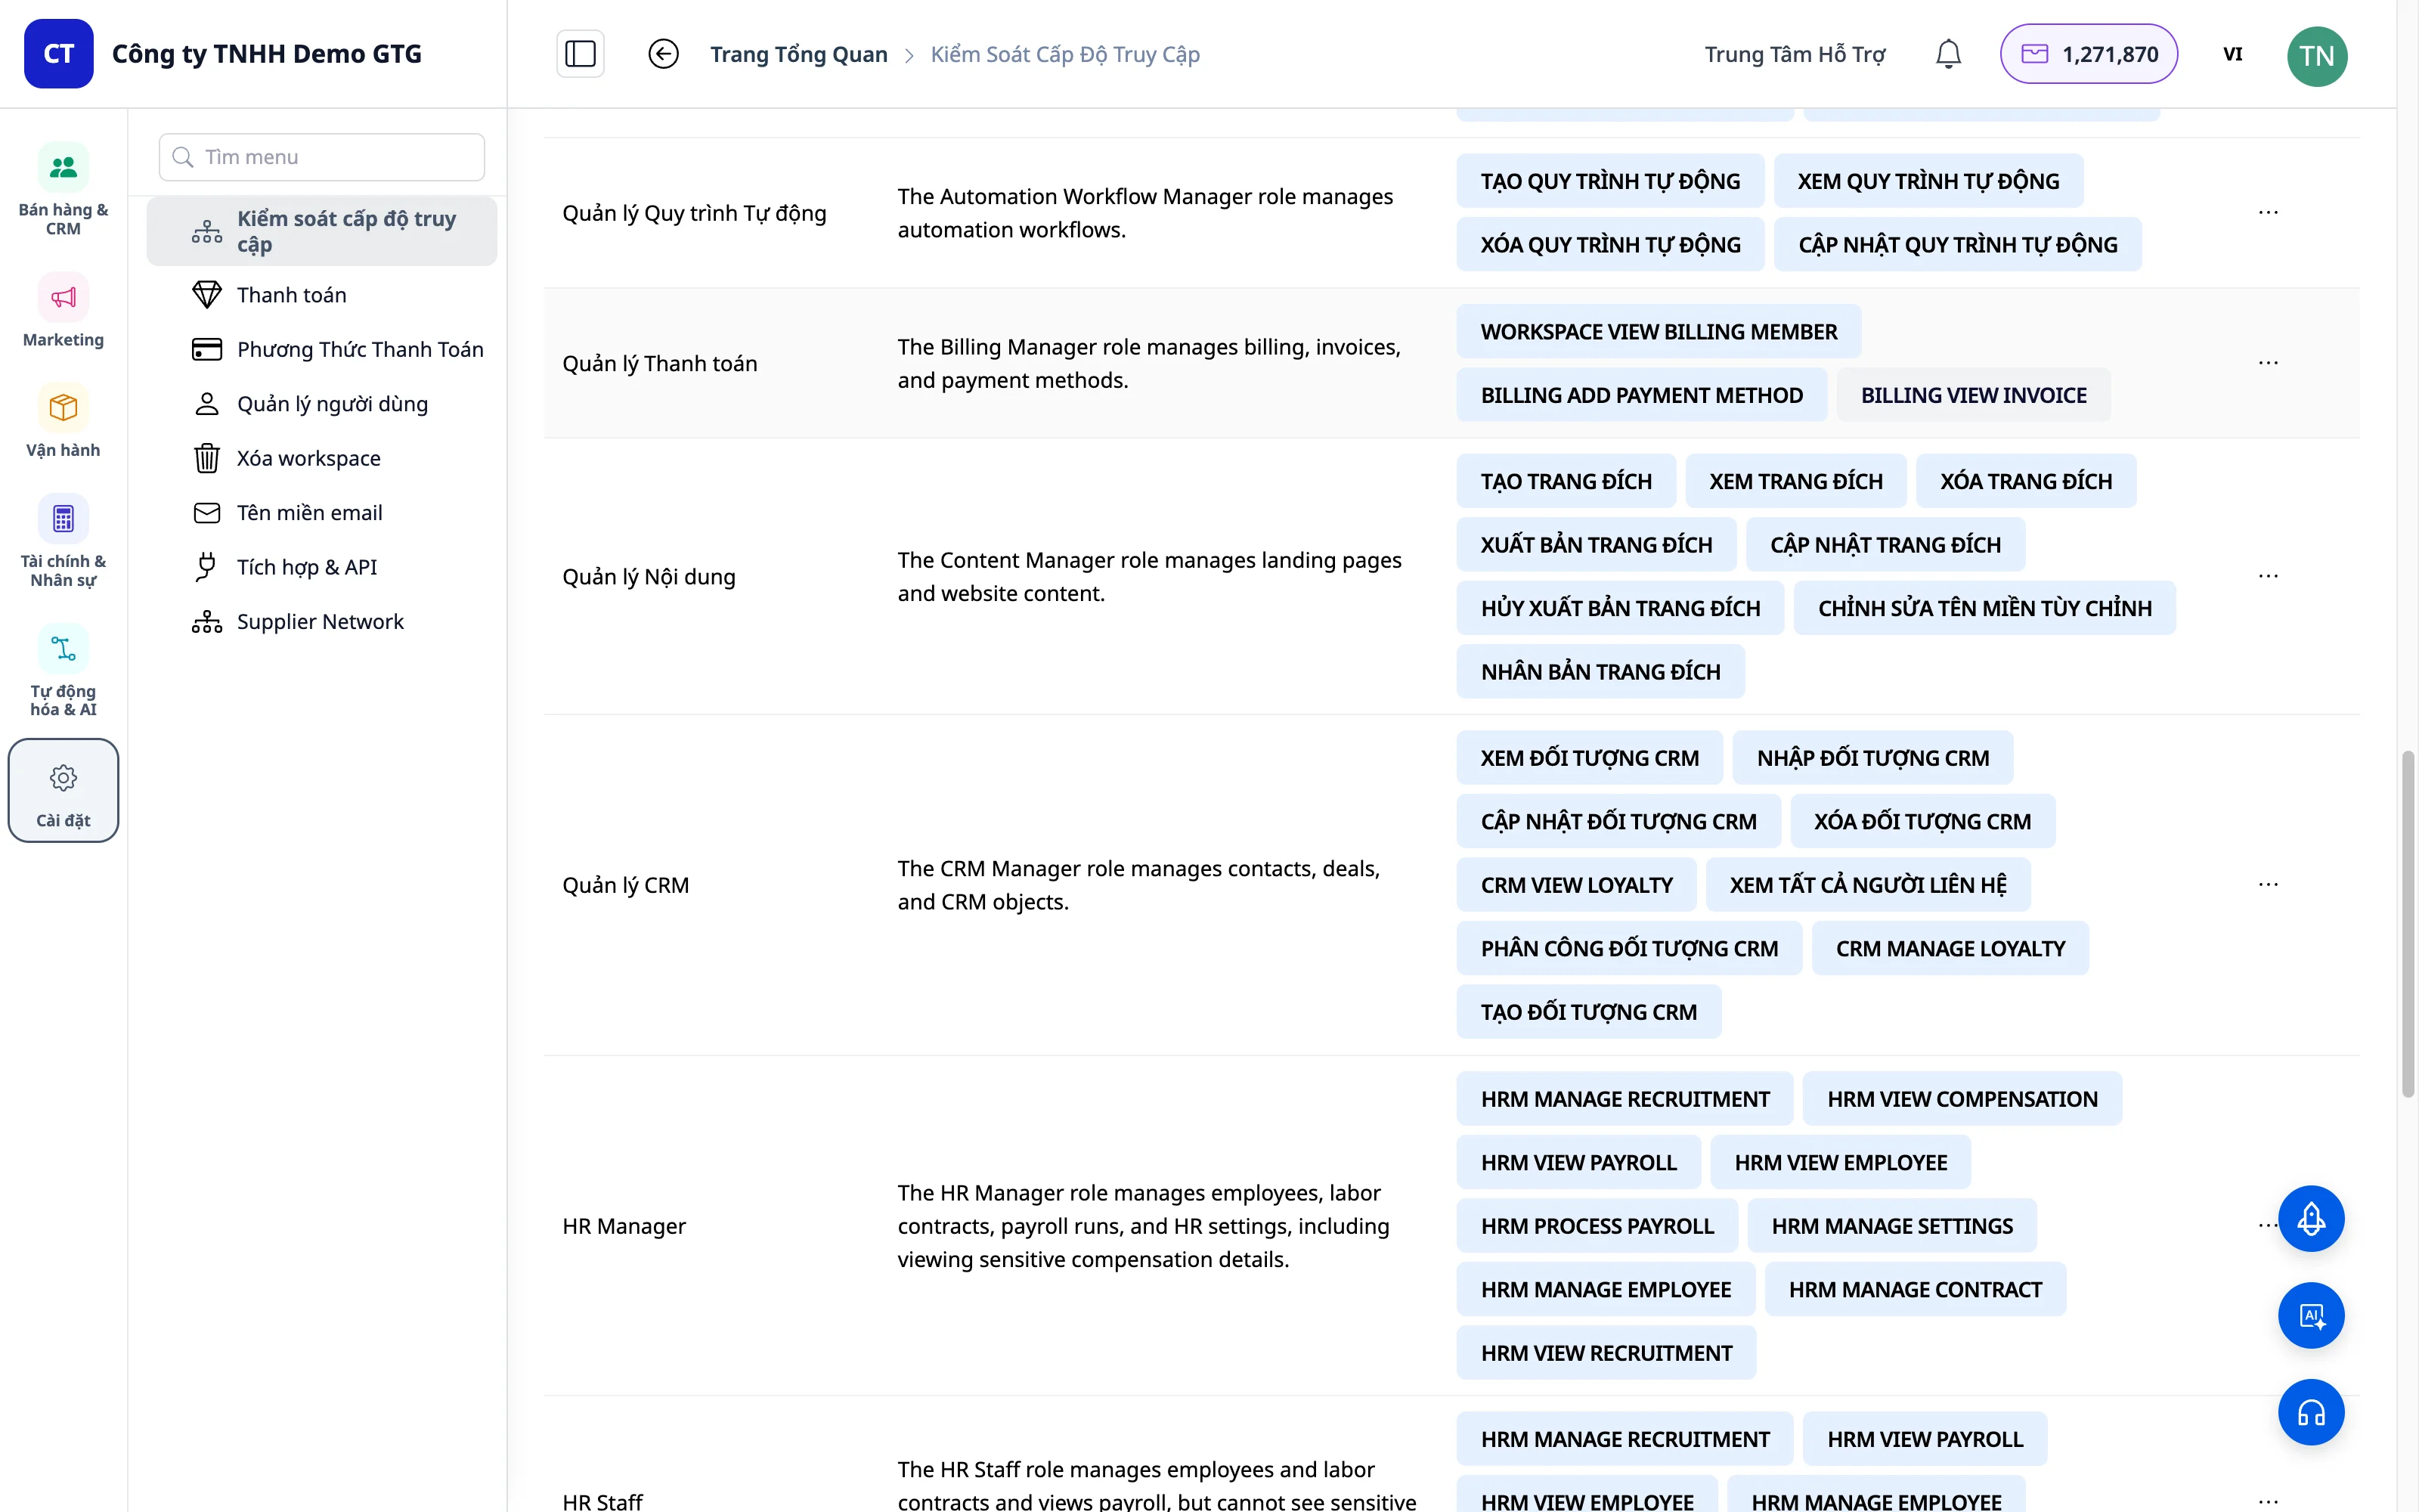This screenshot has height=1512, width=2419.
Task: Click the HR Manager role name
Action: [x=624, y=1226]
